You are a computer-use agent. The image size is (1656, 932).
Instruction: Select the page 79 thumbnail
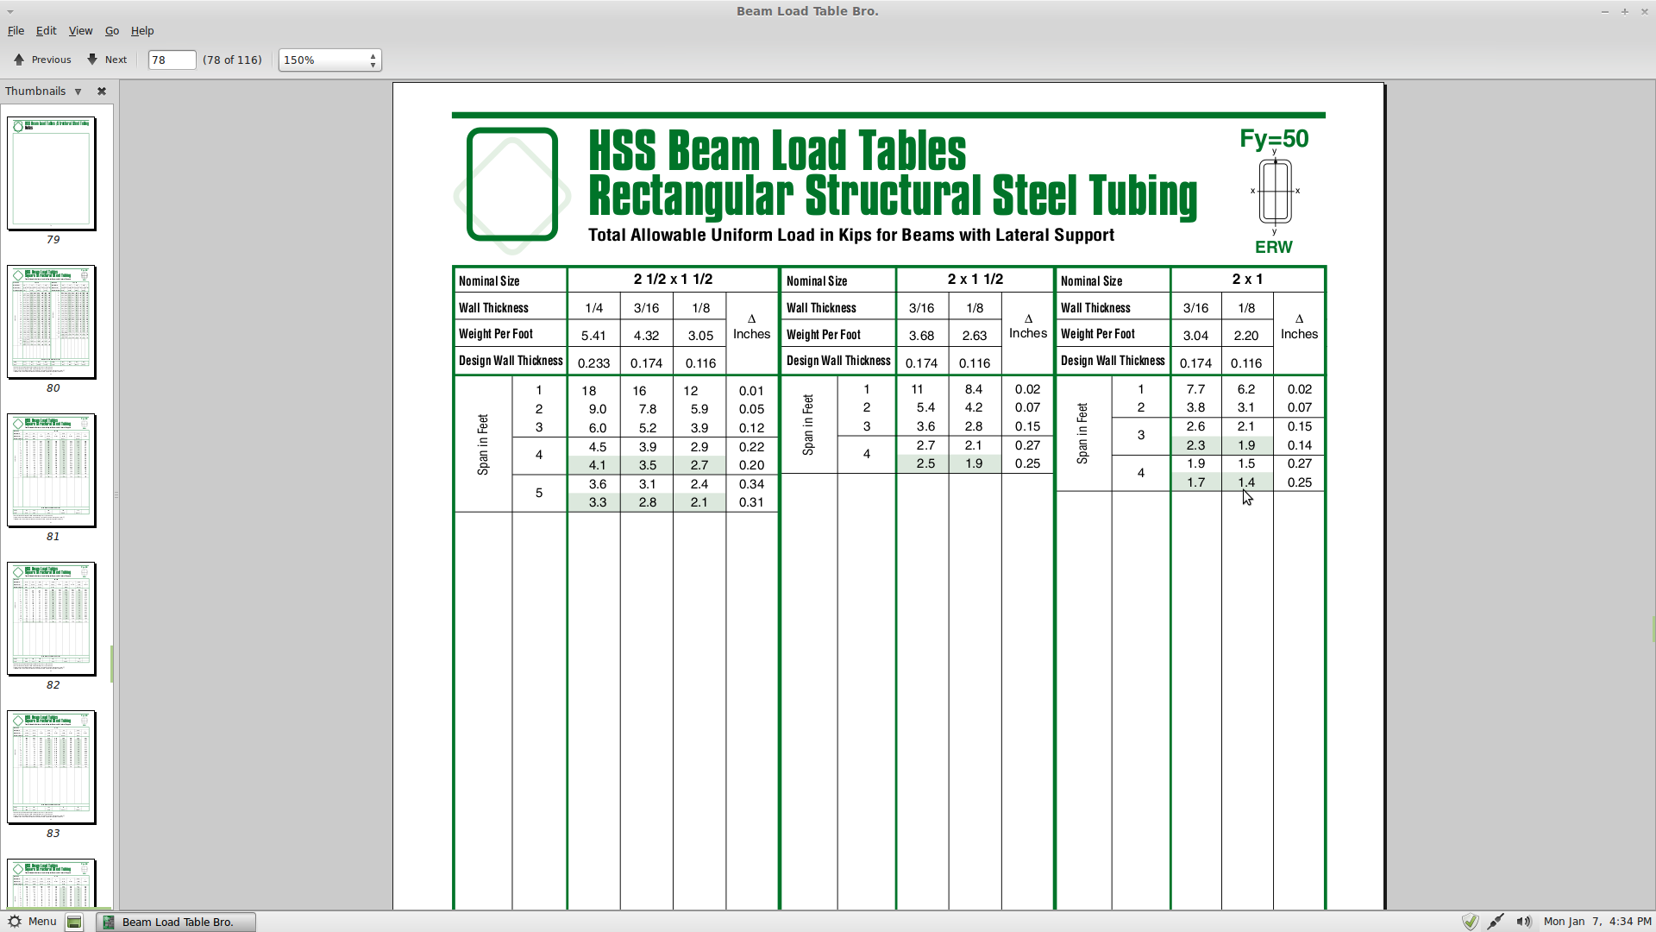click(x=52, y=173)
